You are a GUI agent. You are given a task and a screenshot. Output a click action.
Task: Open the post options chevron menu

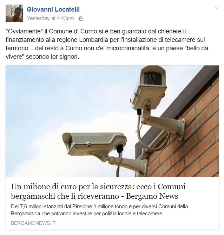pyautogui.click(x=217, y=8)
